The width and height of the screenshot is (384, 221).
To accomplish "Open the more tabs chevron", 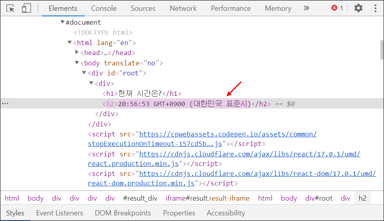I will click(x=307, y=8).
